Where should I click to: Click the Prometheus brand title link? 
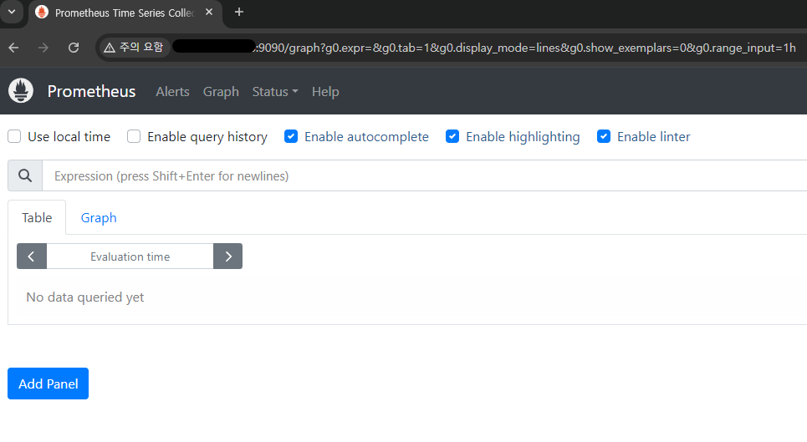(x=92, y=91)
